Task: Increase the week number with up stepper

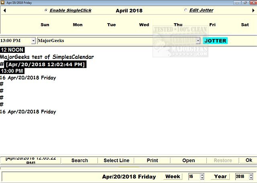Action: coord(202,175)
